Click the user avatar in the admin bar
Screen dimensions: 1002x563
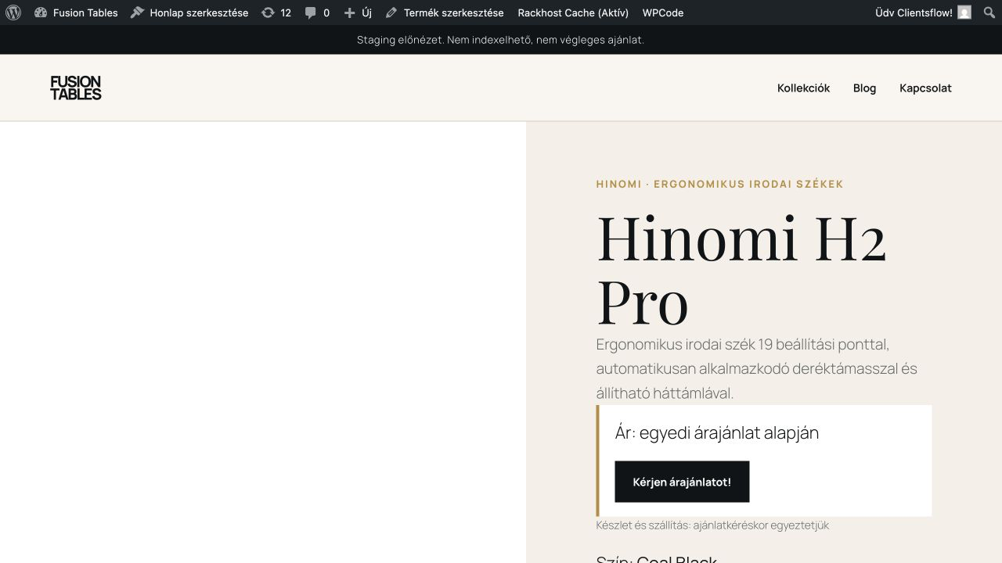964,13
